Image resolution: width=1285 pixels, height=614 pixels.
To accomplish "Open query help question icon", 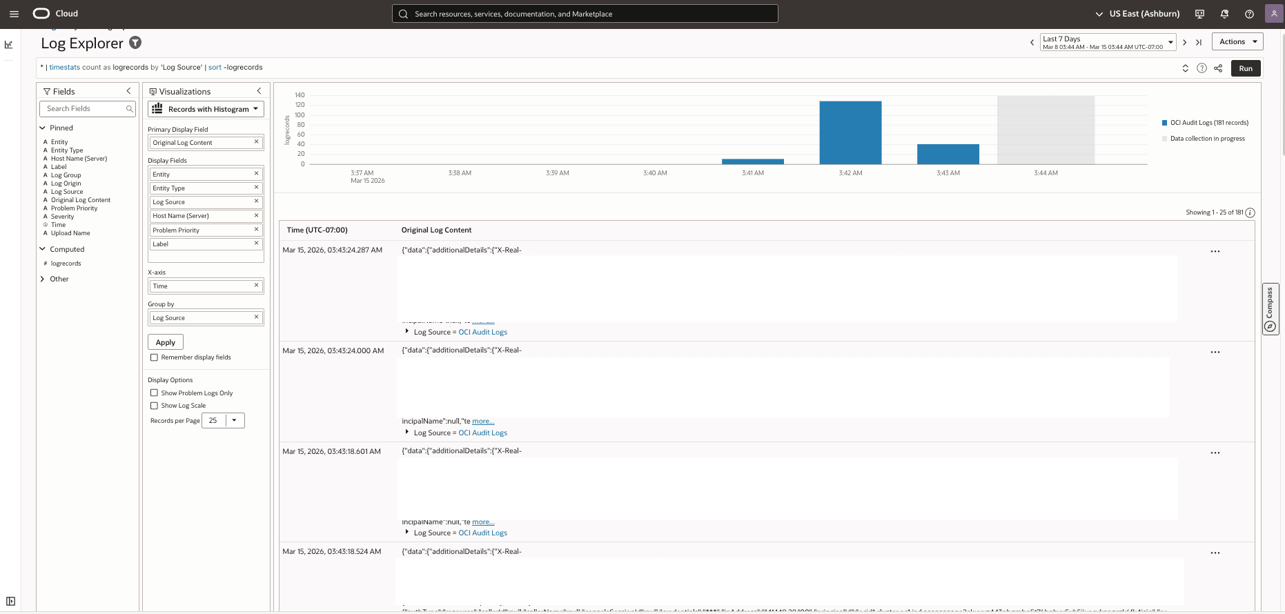I will (1201, 68).
